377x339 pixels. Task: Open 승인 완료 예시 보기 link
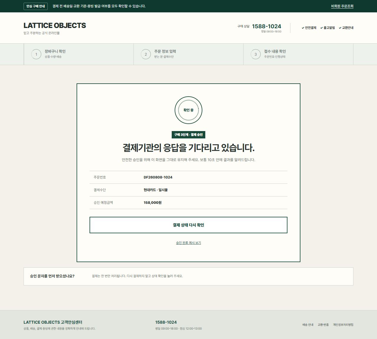click(188, 243)
